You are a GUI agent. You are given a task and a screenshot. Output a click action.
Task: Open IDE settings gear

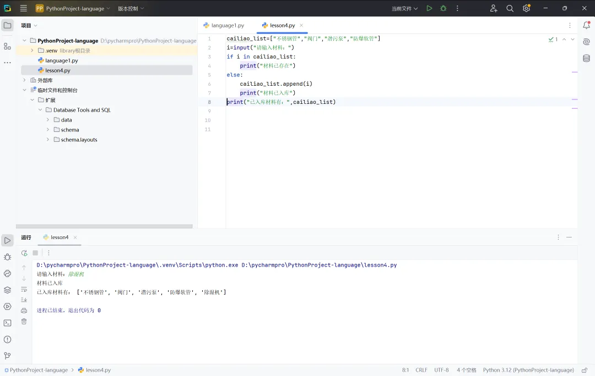tap(526, 8)
